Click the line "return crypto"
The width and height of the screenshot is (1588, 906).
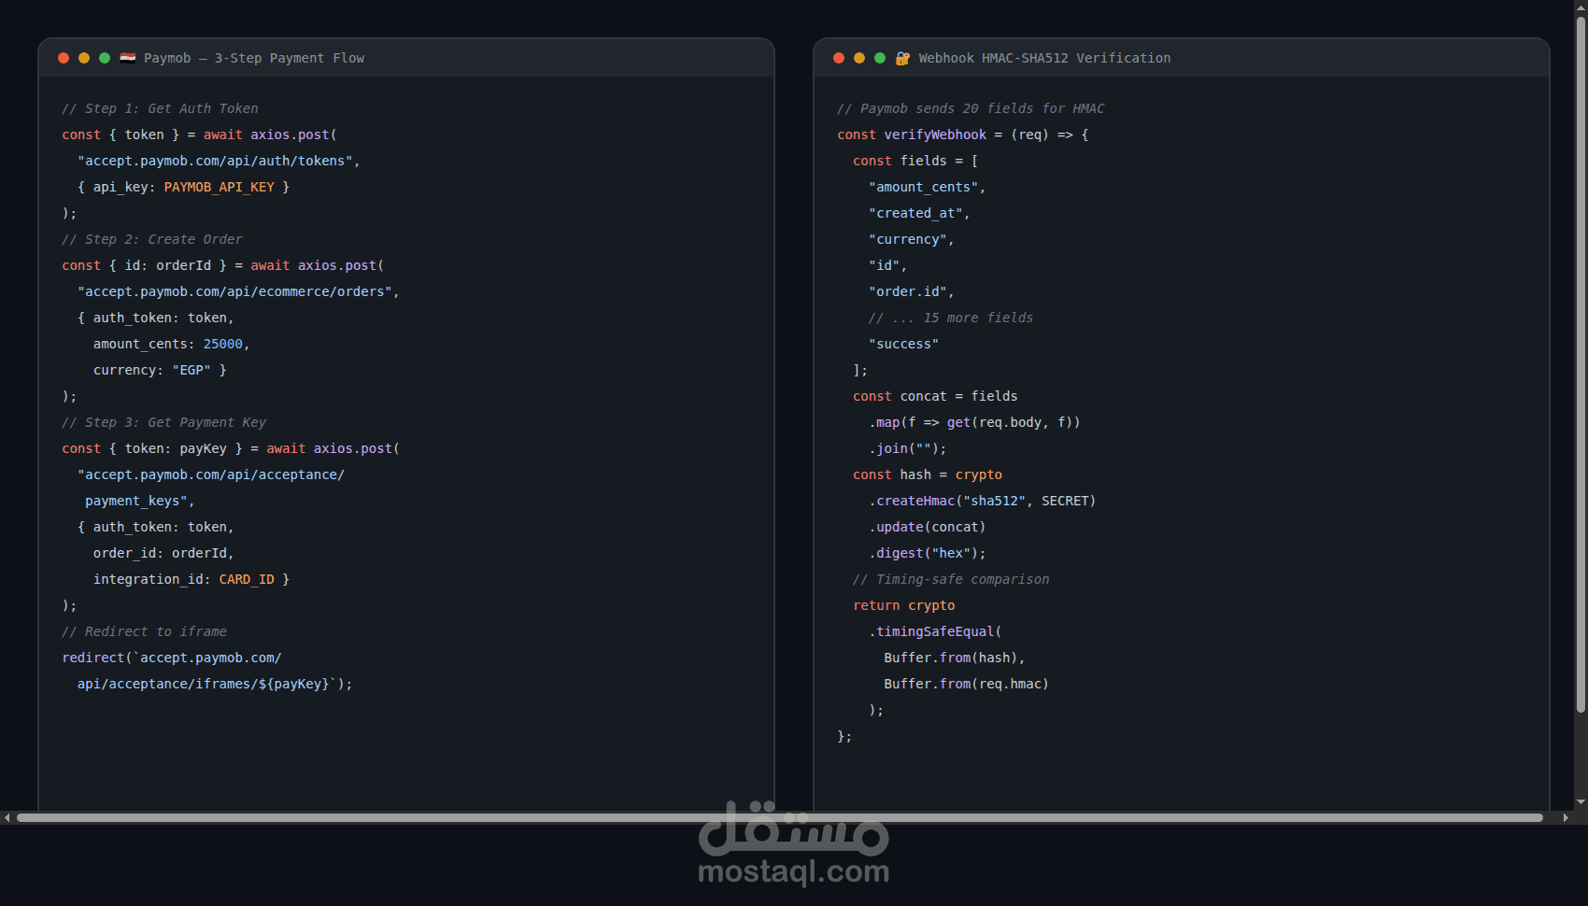(x=904, y=605)
